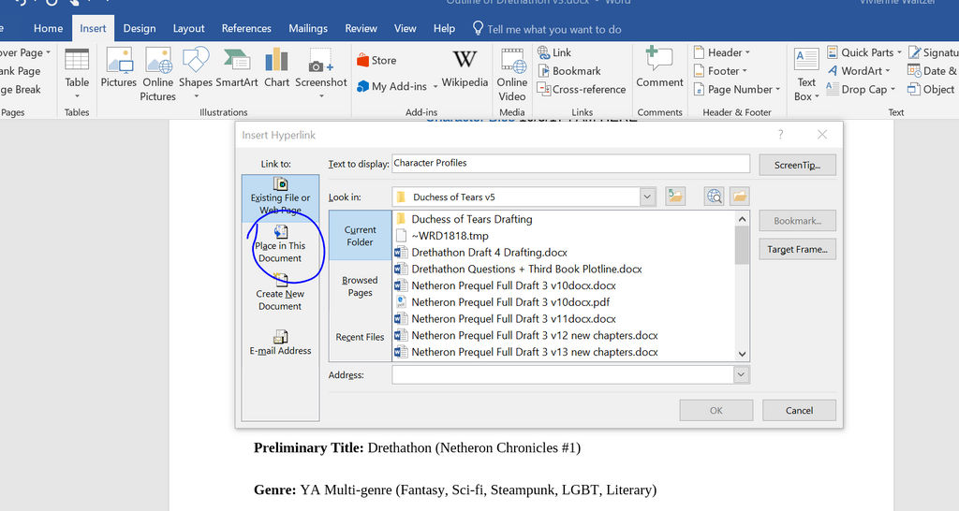This screenshot has height=511, width=959.
Task: Switch to the Review tab
Action: click(x=361, y=28)
